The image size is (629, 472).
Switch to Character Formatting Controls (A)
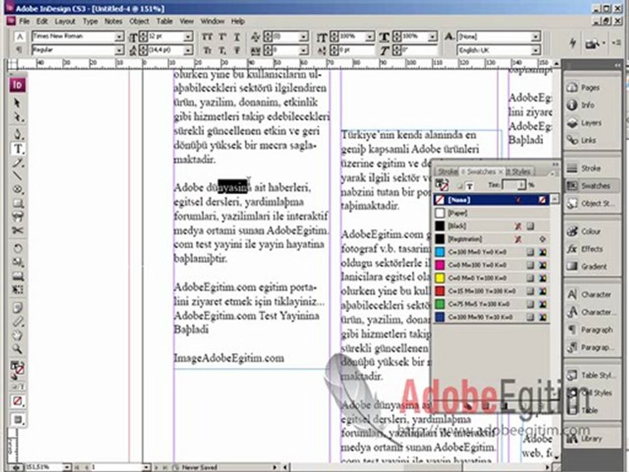[x=19, y=37]
